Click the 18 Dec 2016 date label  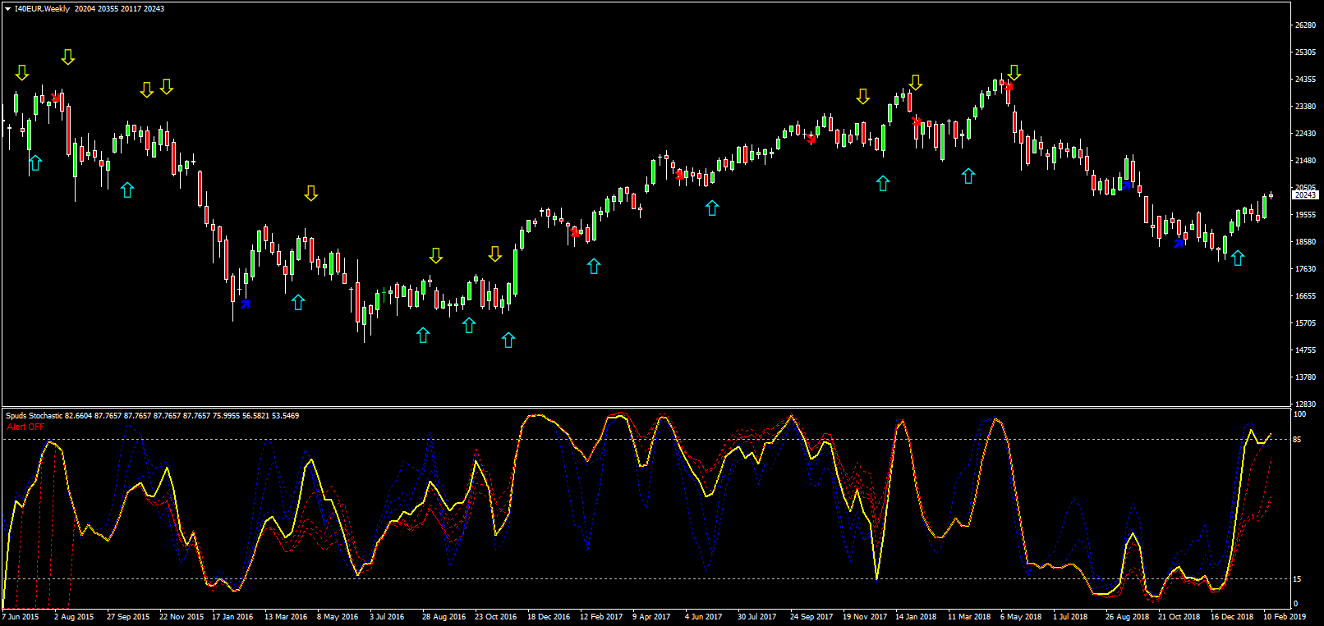point(549,617)
